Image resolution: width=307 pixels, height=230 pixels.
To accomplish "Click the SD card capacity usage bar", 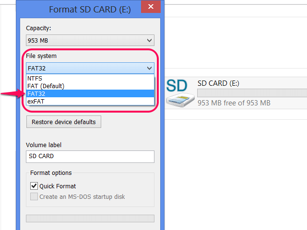I will pyautogui.click(x=252, y=93).
